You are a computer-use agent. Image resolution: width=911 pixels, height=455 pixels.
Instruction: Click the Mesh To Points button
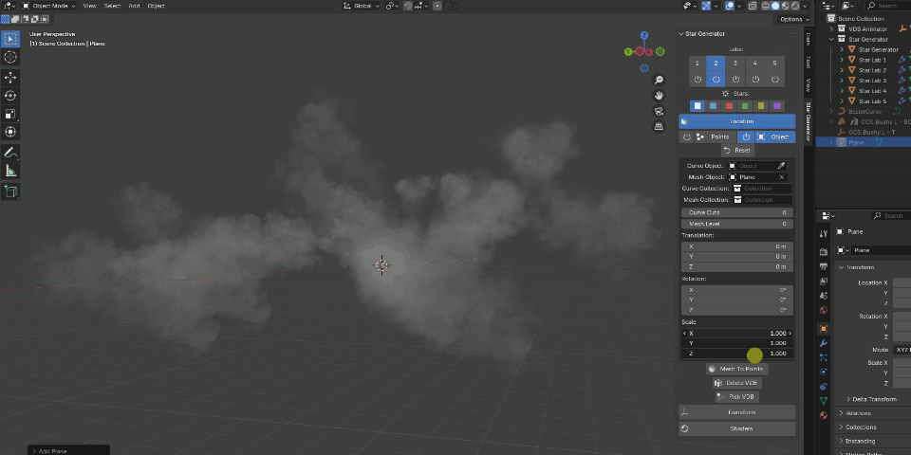[x=736, y=369]
